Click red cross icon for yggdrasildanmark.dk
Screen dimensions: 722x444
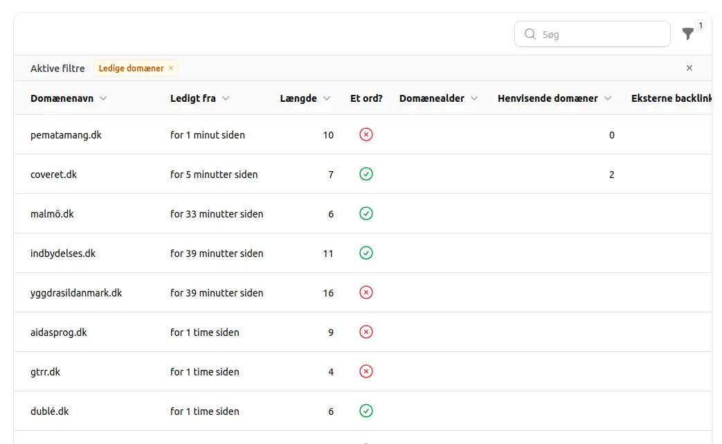[366, 292]
